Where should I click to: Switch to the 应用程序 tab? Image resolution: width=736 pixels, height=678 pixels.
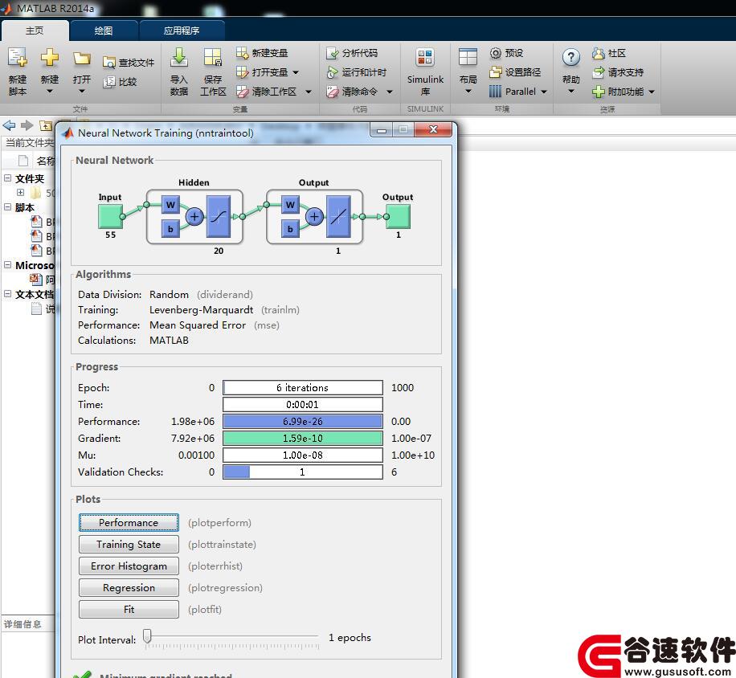(182, 31)
